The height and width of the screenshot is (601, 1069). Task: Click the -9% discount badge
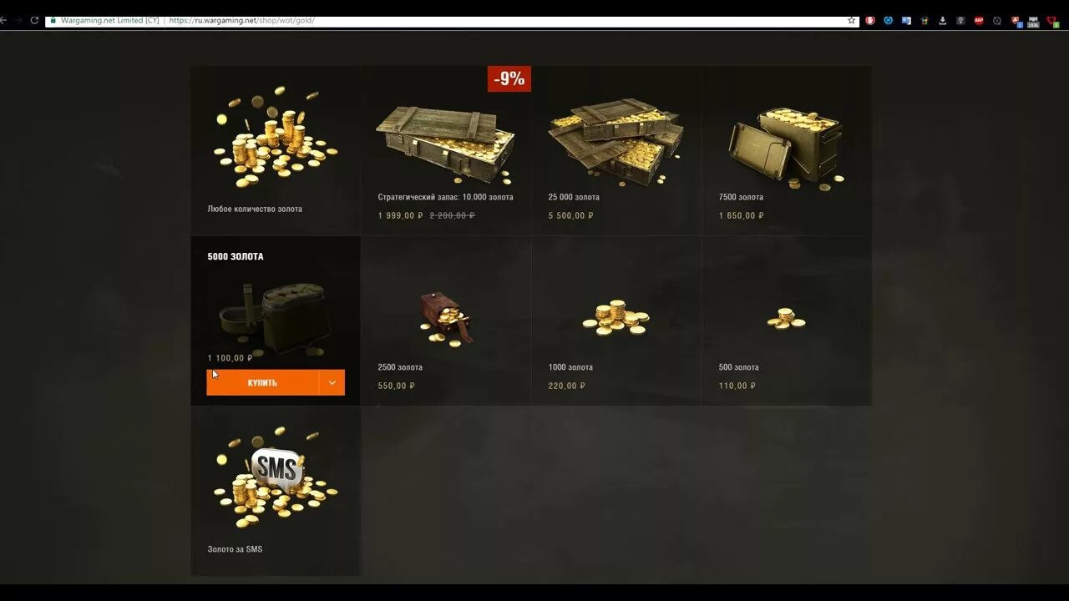(x=509, y=78)
